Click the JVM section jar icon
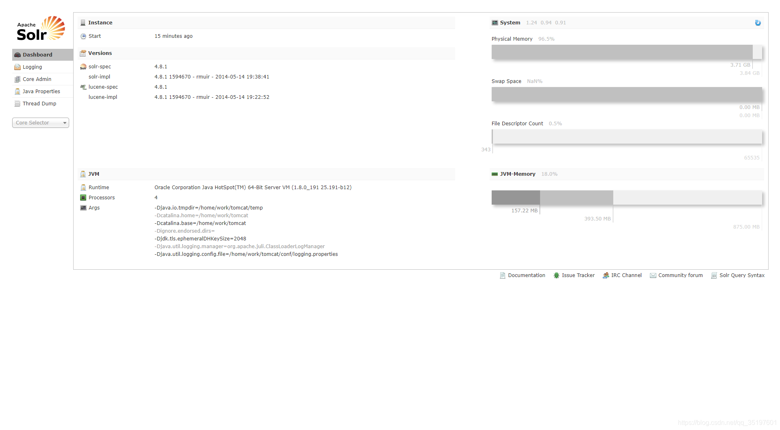Image resolution: width=780 pixels, height=430 pixels. [x=83, y=174]
